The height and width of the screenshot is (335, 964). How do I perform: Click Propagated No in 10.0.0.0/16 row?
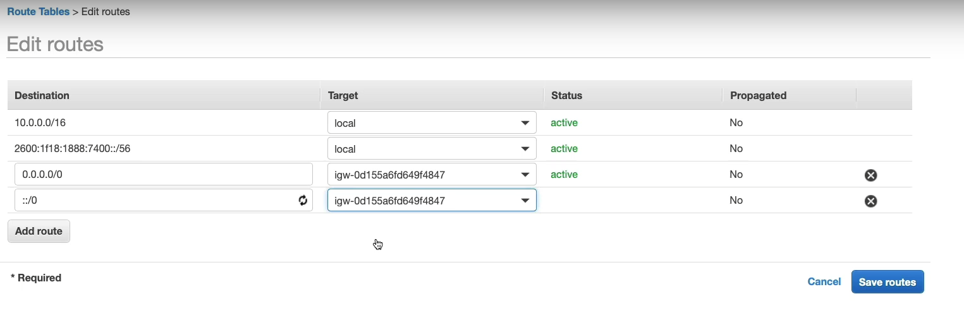(x=736, y=123)
